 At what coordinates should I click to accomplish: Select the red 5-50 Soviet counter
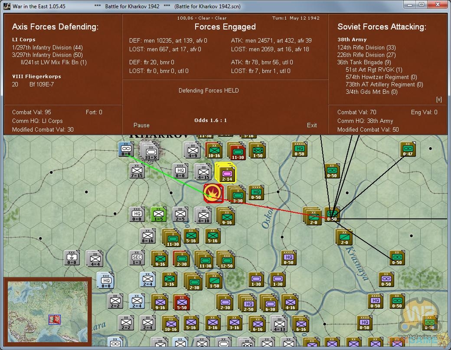click(x=181, y=302)
